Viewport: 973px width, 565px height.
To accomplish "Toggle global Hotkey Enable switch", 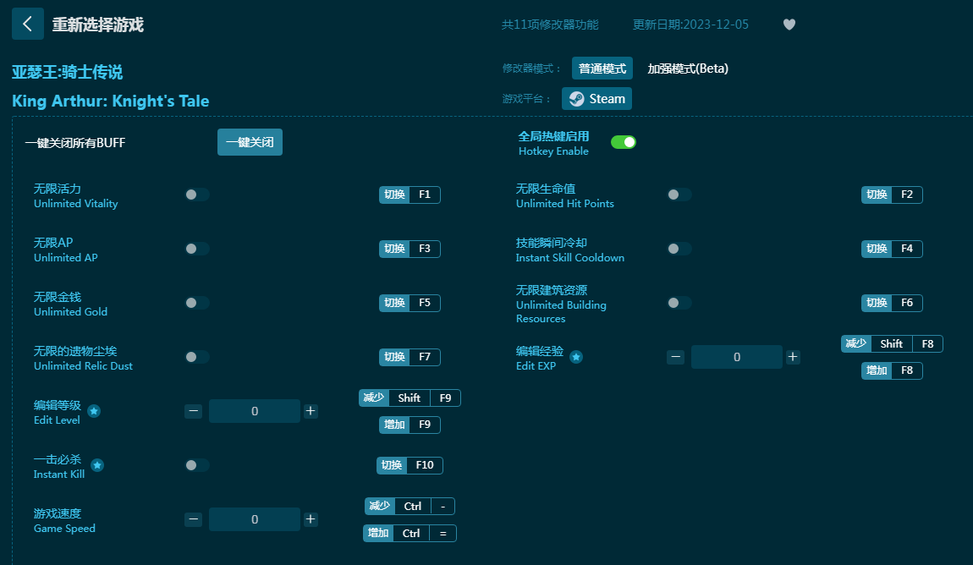I will pos(623,143).
